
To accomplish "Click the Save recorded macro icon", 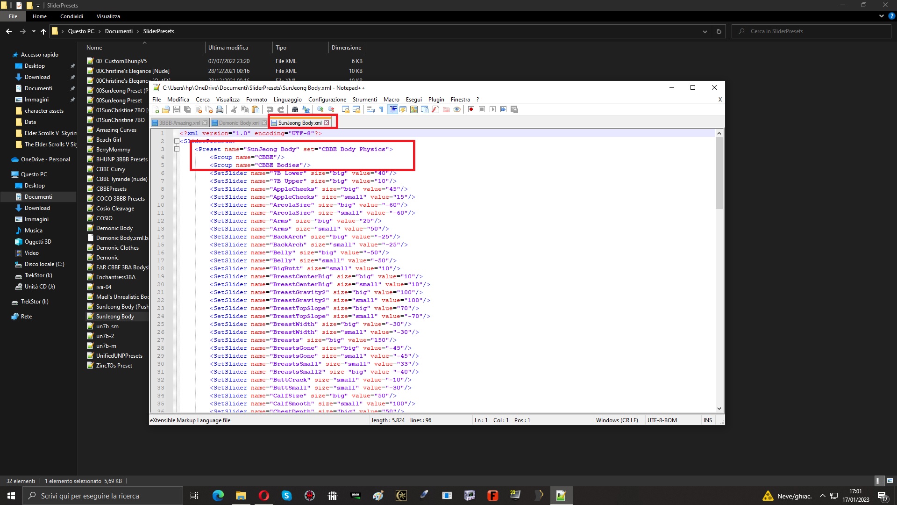I will 514,109.
